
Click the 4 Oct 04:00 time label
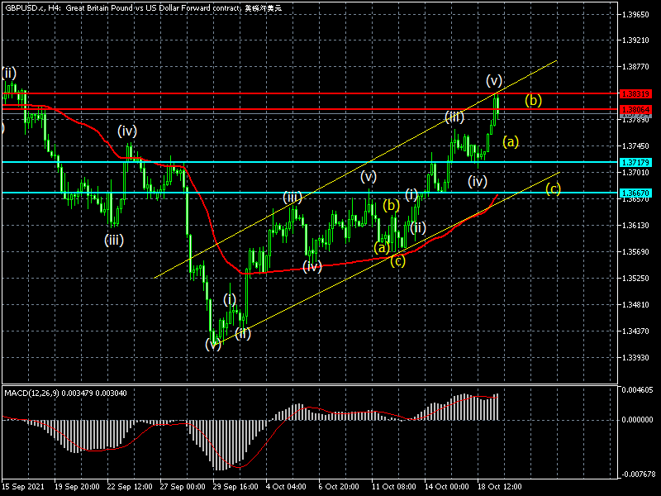(286, 487)
